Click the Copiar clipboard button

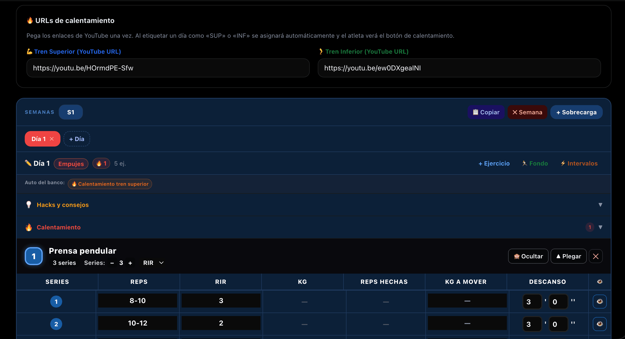pos(486,112)
